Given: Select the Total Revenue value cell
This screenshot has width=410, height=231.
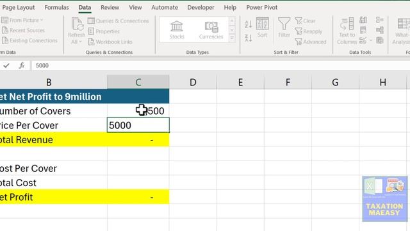Looking at the screenshot, I should pos(138,140).
